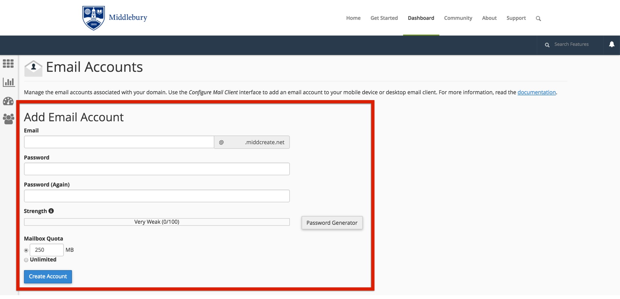Navigate to the Support page
The height and width of the screenshot is (299, 620).
tap(516, 18)
